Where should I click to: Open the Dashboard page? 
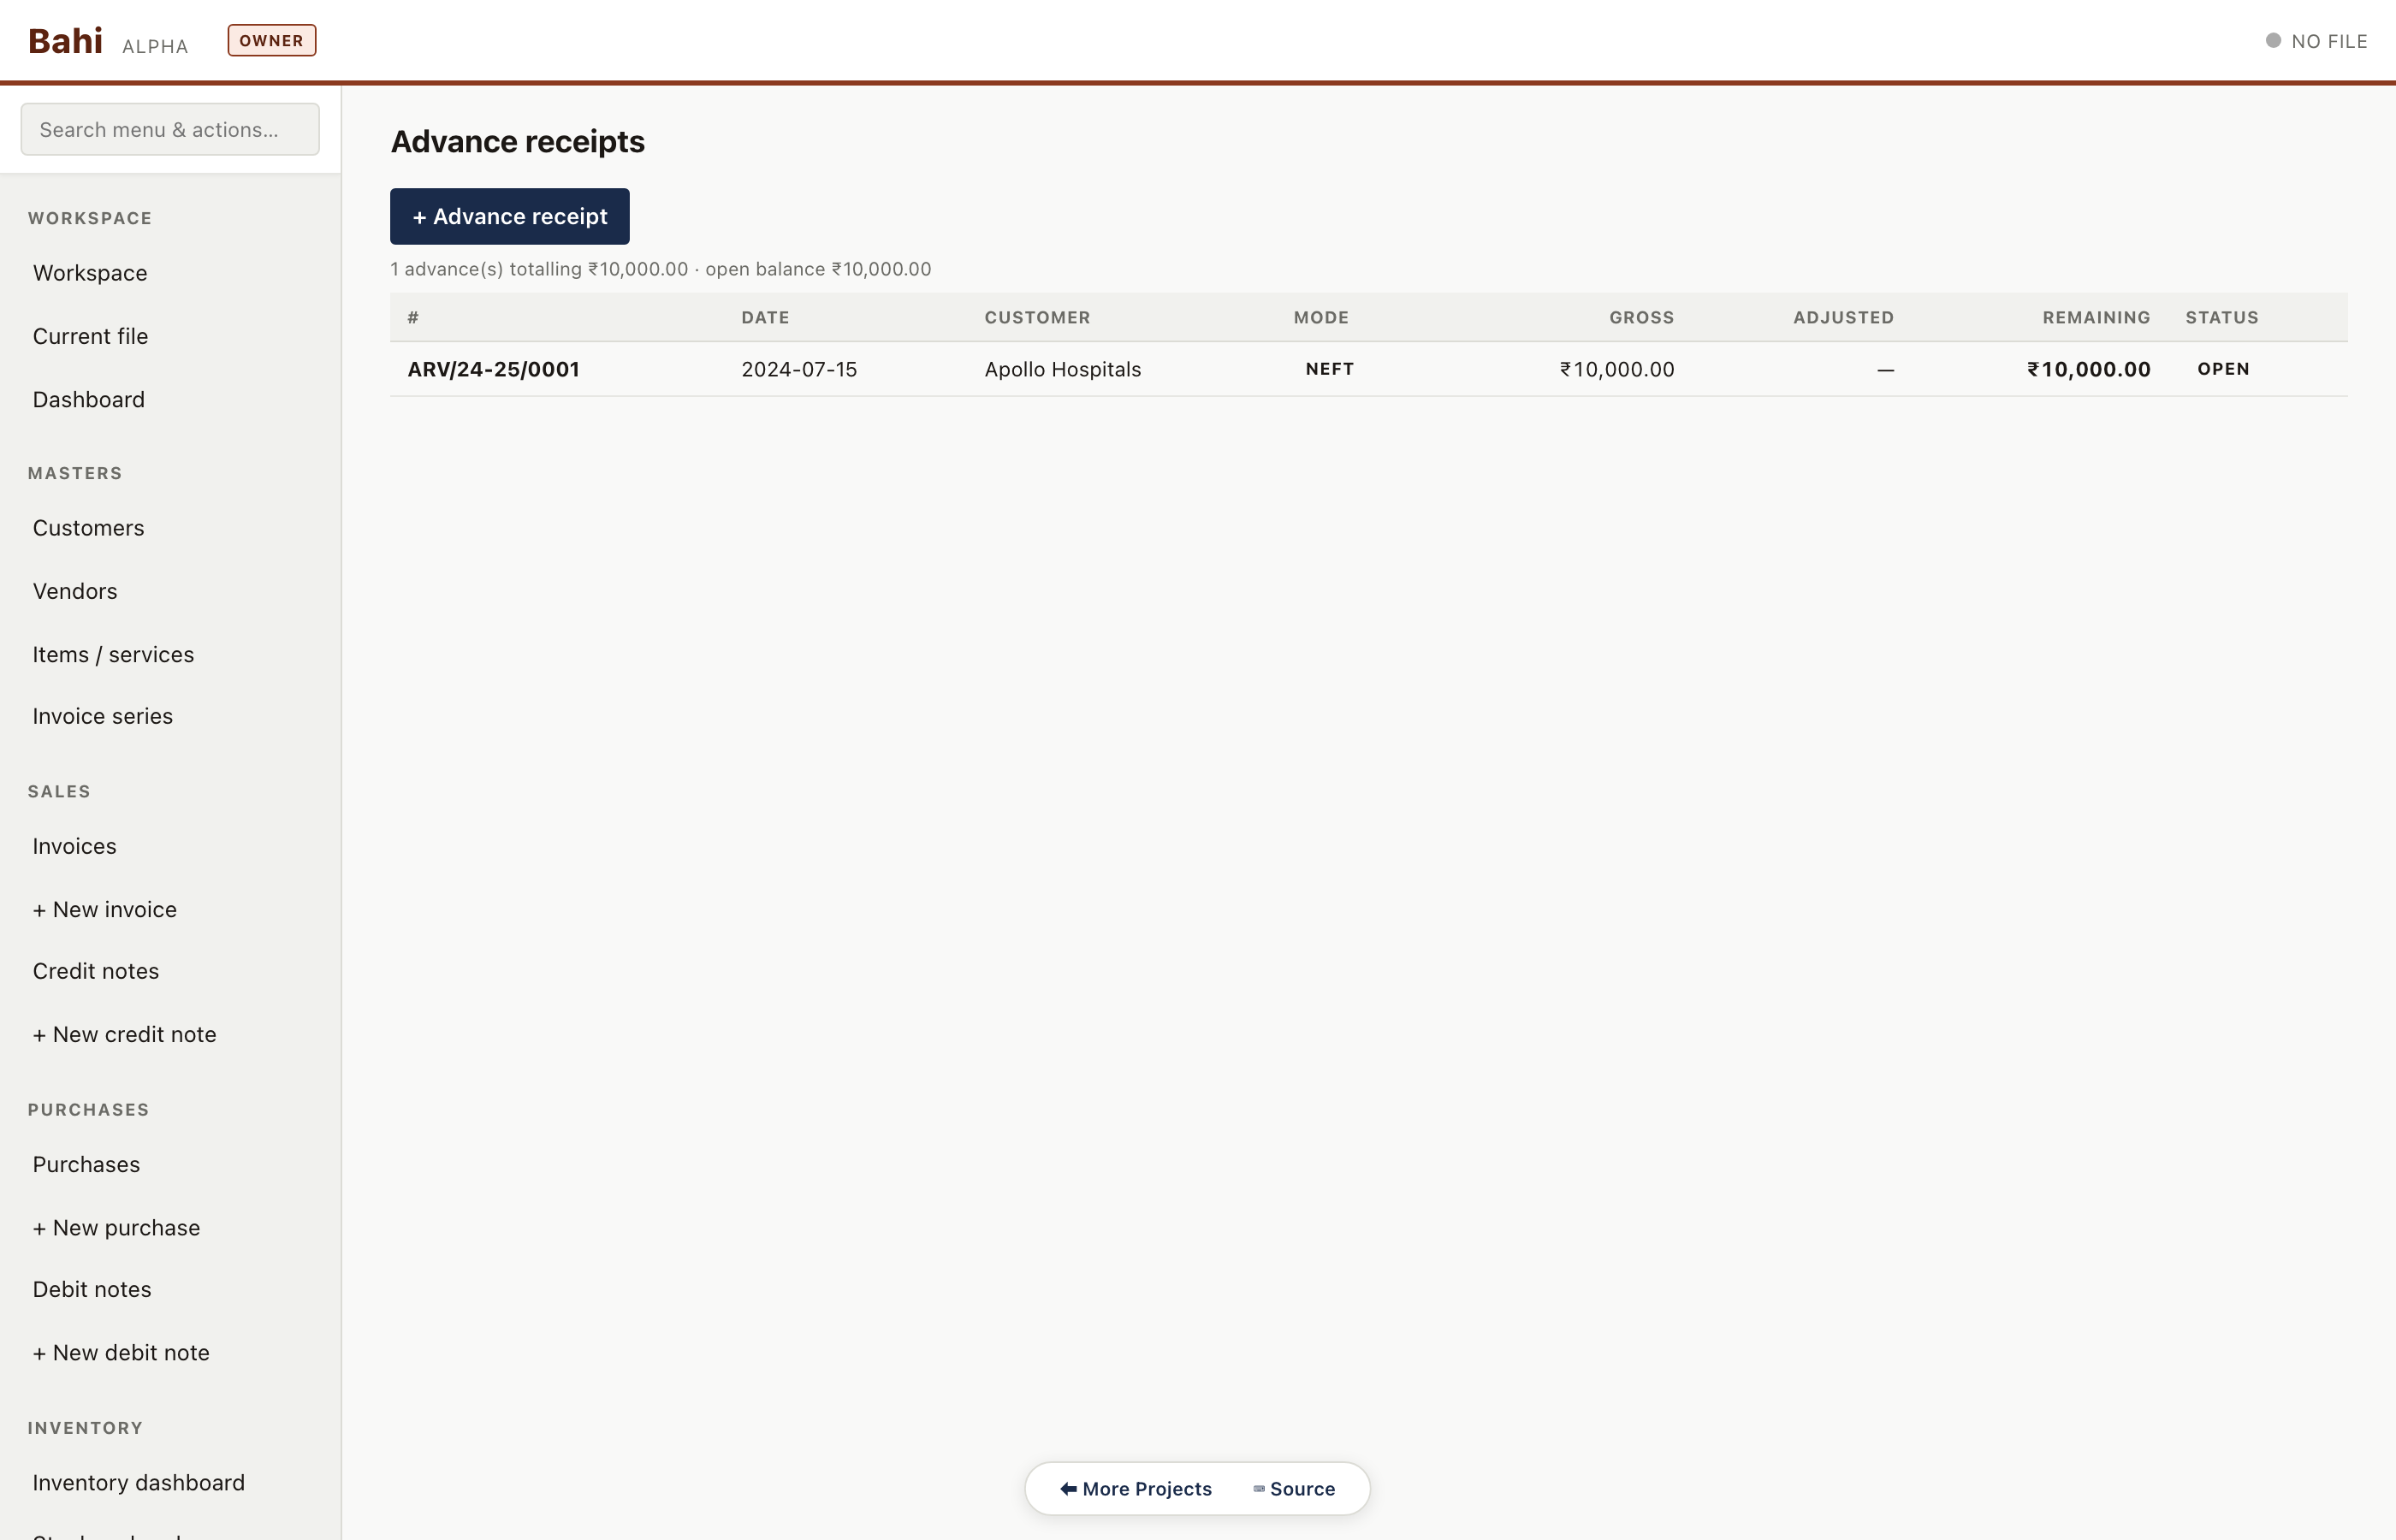tap(88, 400)
